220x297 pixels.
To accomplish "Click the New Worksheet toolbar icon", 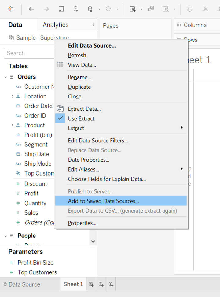I will point(133,9).
